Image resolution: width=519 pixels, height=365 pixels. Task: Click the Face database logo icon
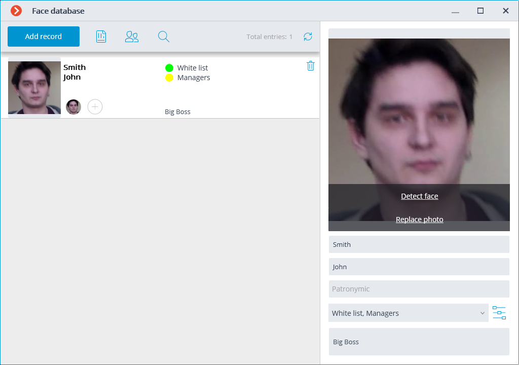tap(15, 10)
